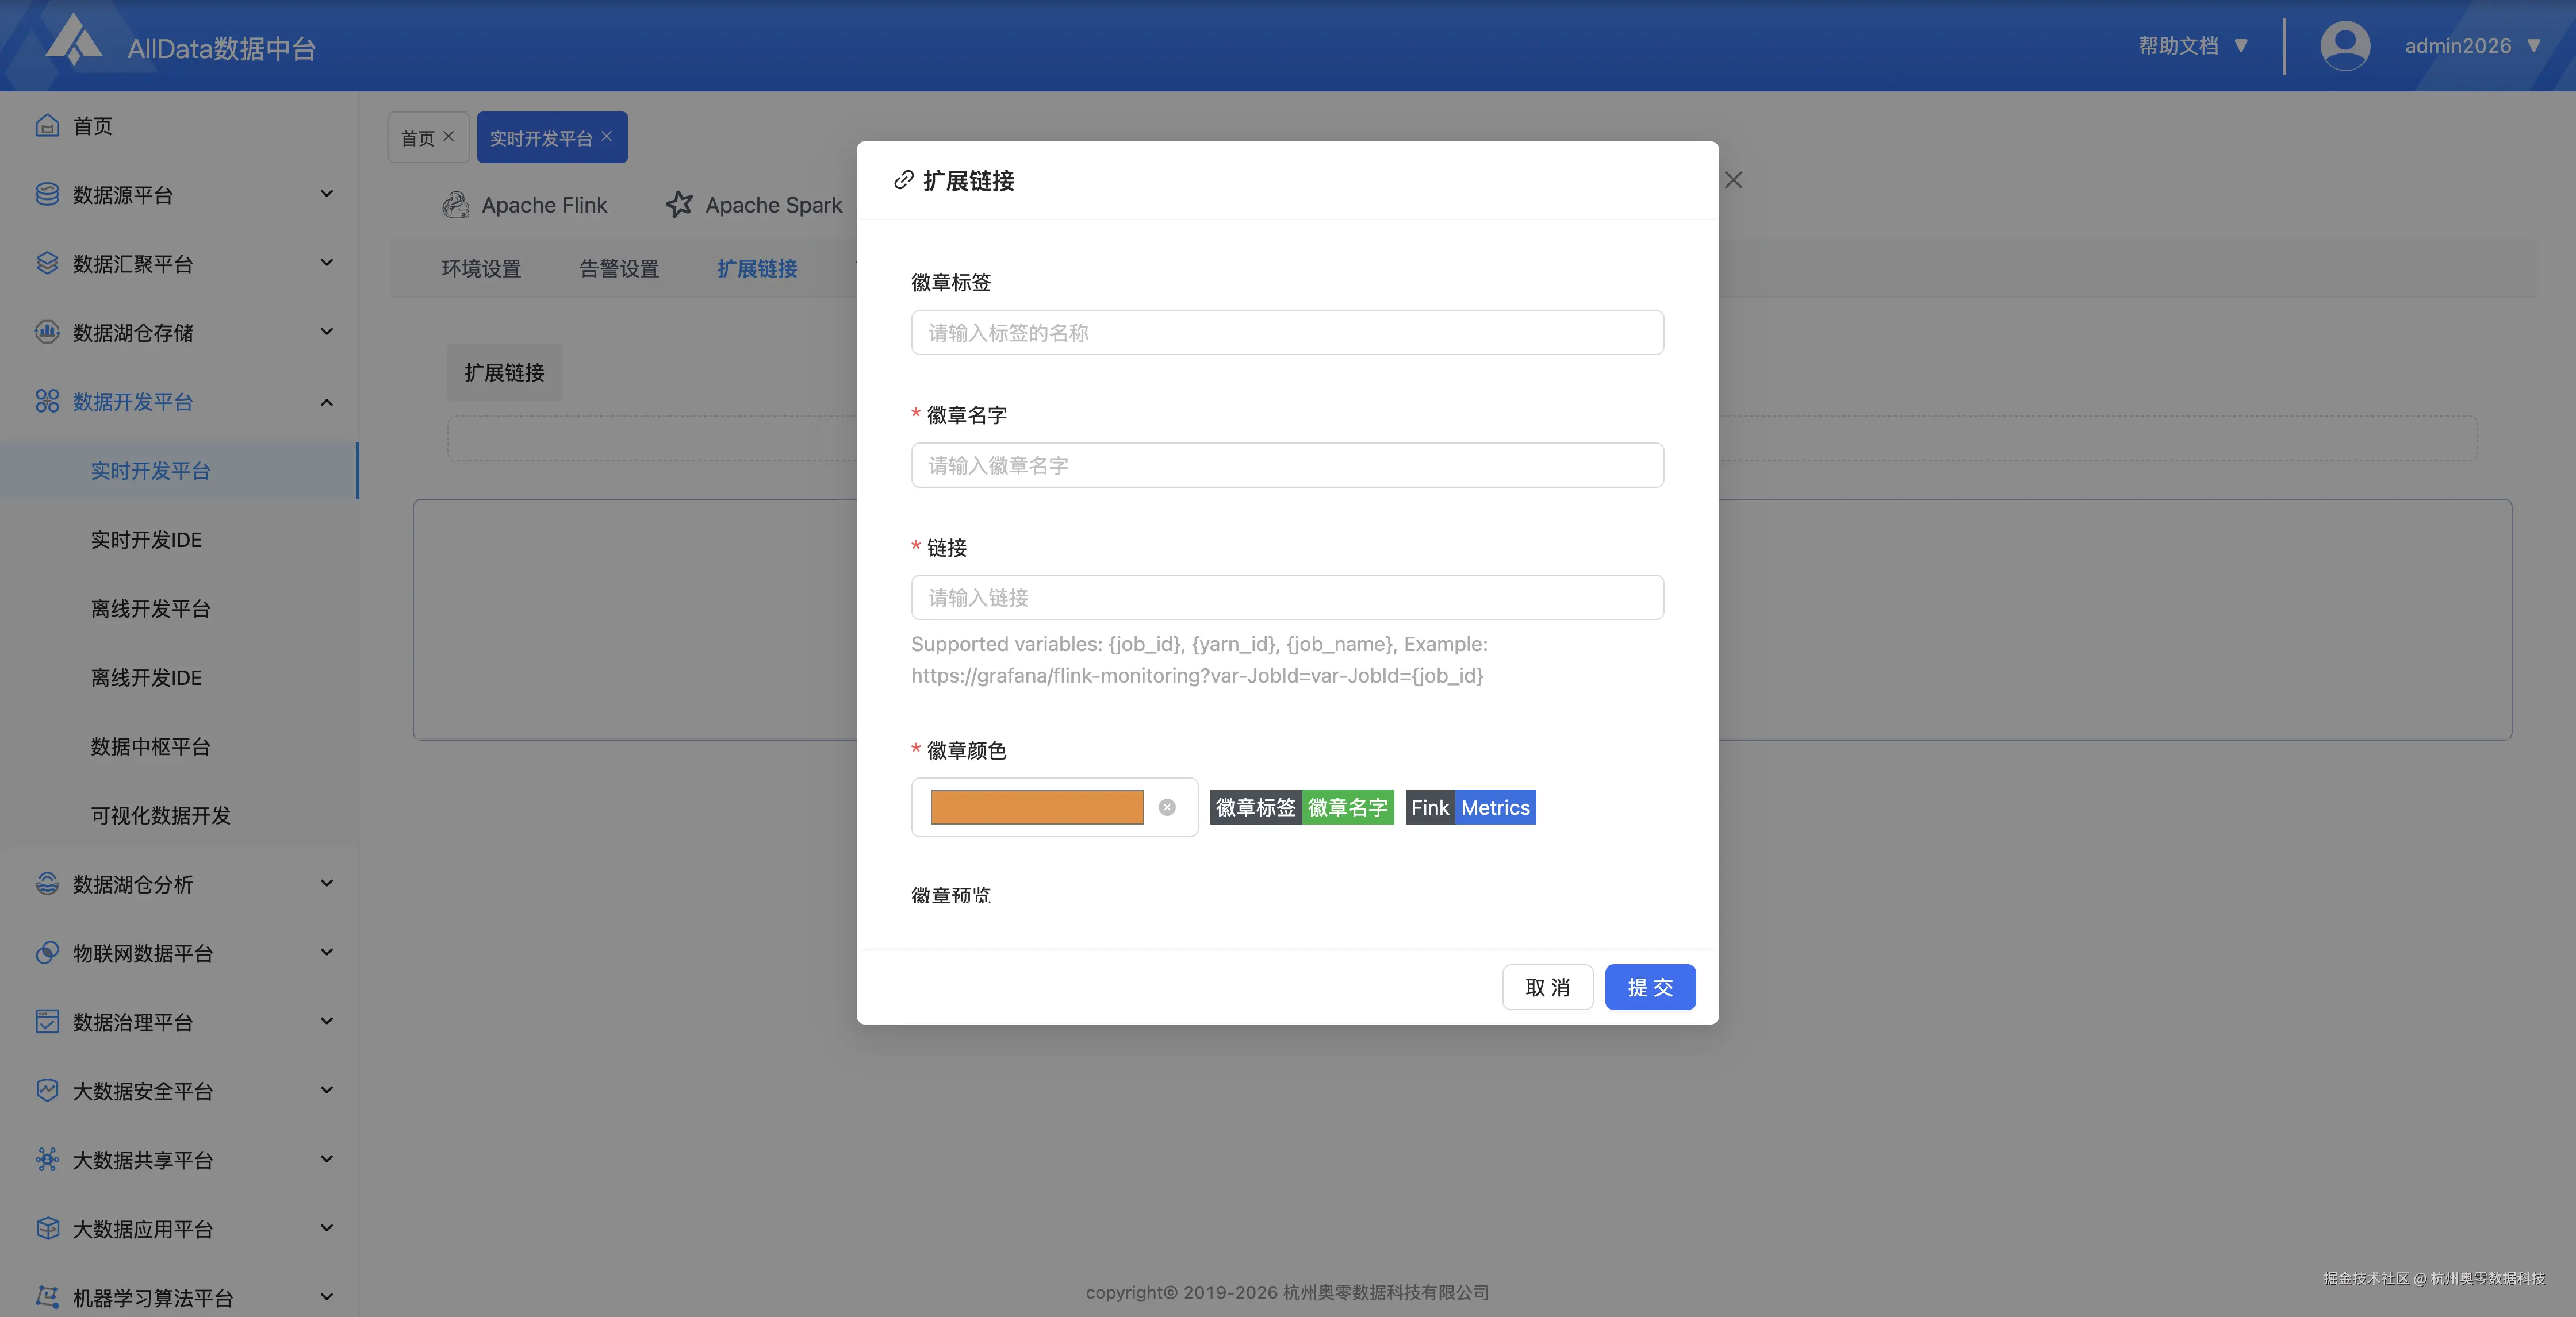Open the orange badge color picker
Viewport: 2576px width, 1317px height.
coord(1037,807)
